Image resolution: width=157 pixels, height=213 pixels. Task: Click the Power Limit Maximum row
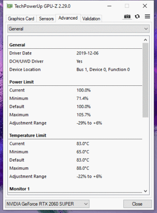pyautogui.click(x=75, y=115)
